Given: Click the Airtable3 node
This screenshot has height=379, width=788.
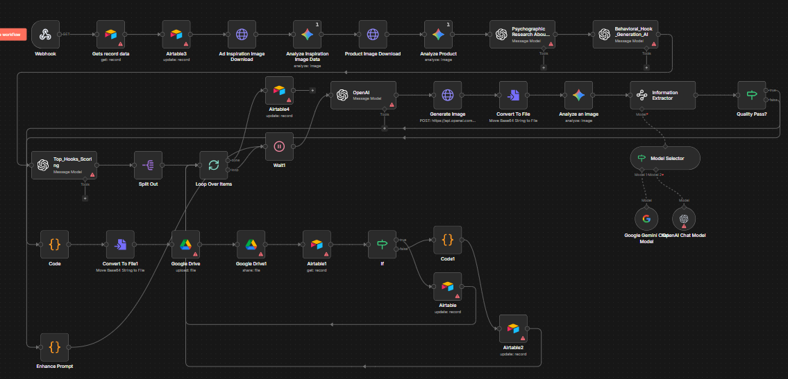Looking at the screenshot, I should click(x=176, y=34).
